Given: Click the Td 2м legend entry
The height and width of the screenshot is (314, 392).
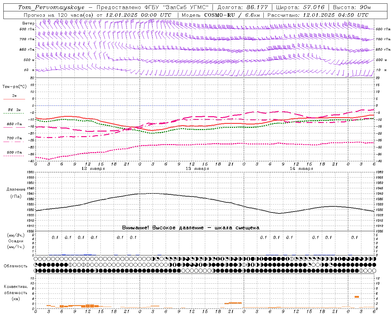Looking at the screenshot, I should [14, 110].
